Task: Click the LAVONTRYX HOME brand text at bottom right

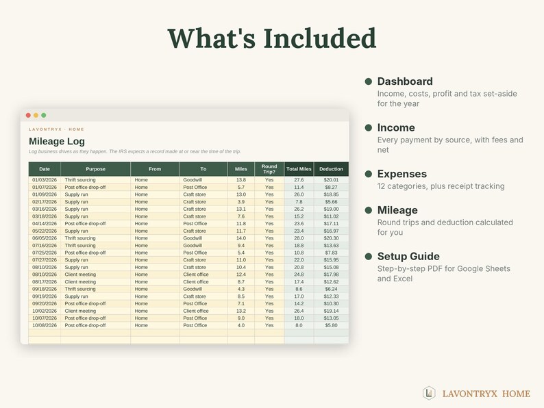Action: coord(486,394)
